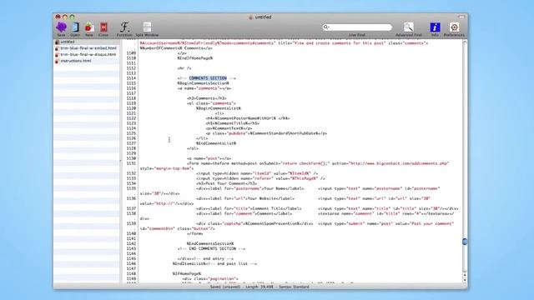Click the red close window button
The width and height of the screenshot is (534, 300).
(58, 17)
